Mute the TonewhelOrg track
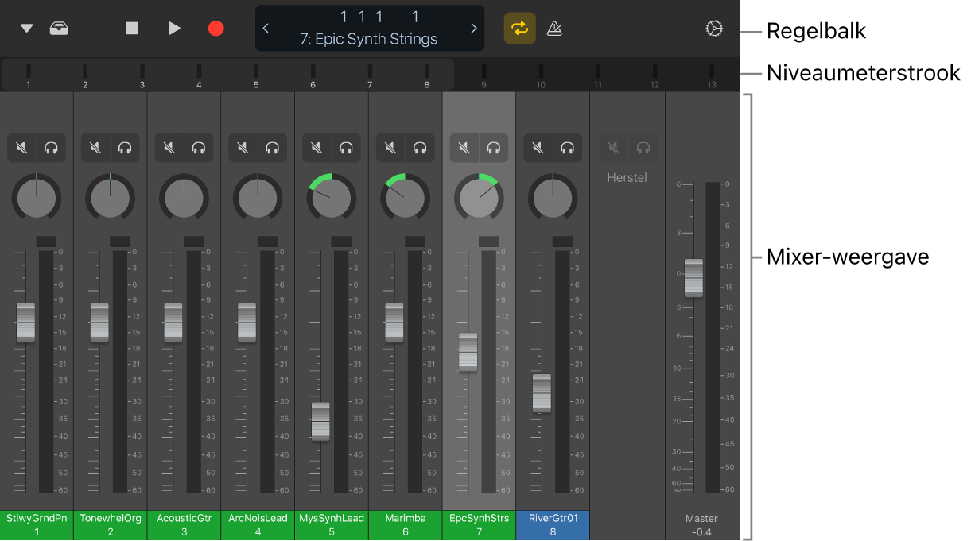Image resolution: width=971 pixels, height=541 pixels. [95, 147]
